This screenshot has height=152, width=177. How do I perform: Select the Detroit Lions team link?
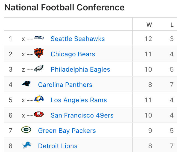coord(58,146)
